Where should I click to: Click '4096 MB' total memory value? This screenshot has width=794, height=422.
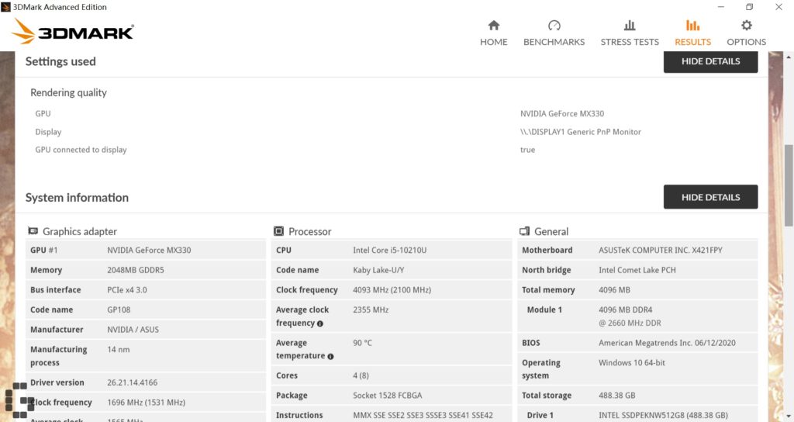tap(614, 290)
